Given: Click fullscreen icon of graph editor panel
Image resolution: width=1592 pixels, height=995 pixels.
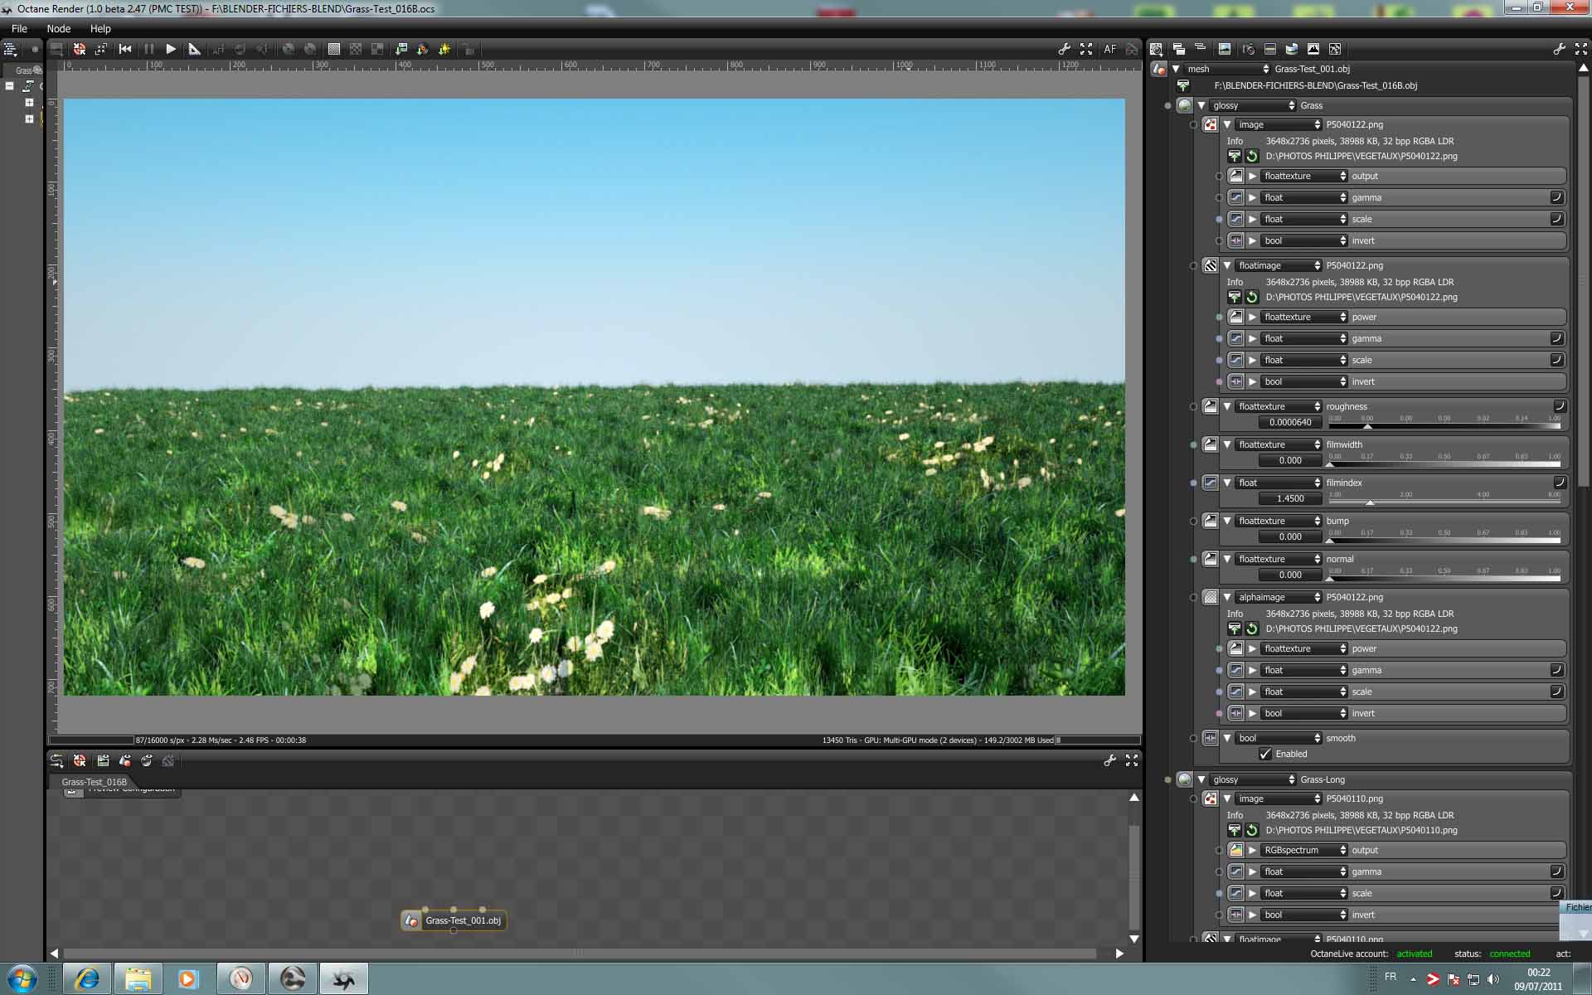Looking at the screenshot, I should click(1132, 760).
